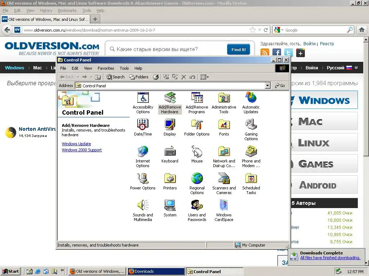The height and width of the screenshot is (276, 369).
Task: Open Accessibility Options applet
Action: click(143, 103)
